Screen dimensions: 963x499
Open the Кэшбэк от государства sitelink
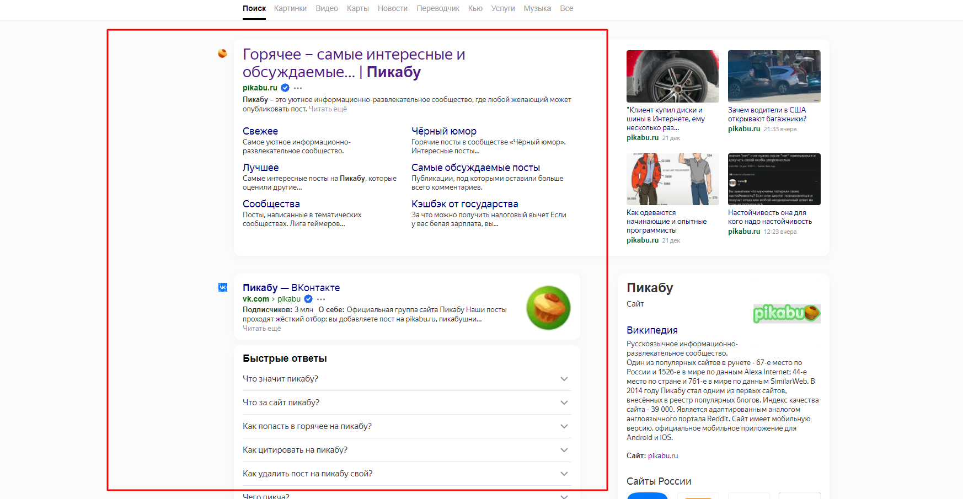click(x=465, y=204)
